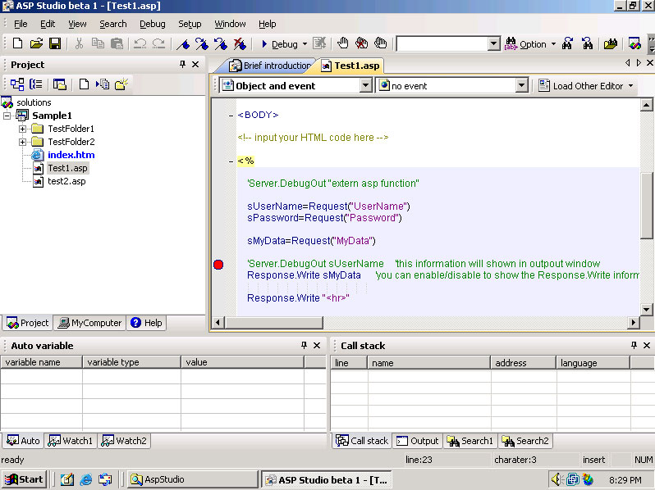The height and width of the screenshot is (490, 655).
Task: Switch to the Watch1 tab
Action: tap(71, 441)
